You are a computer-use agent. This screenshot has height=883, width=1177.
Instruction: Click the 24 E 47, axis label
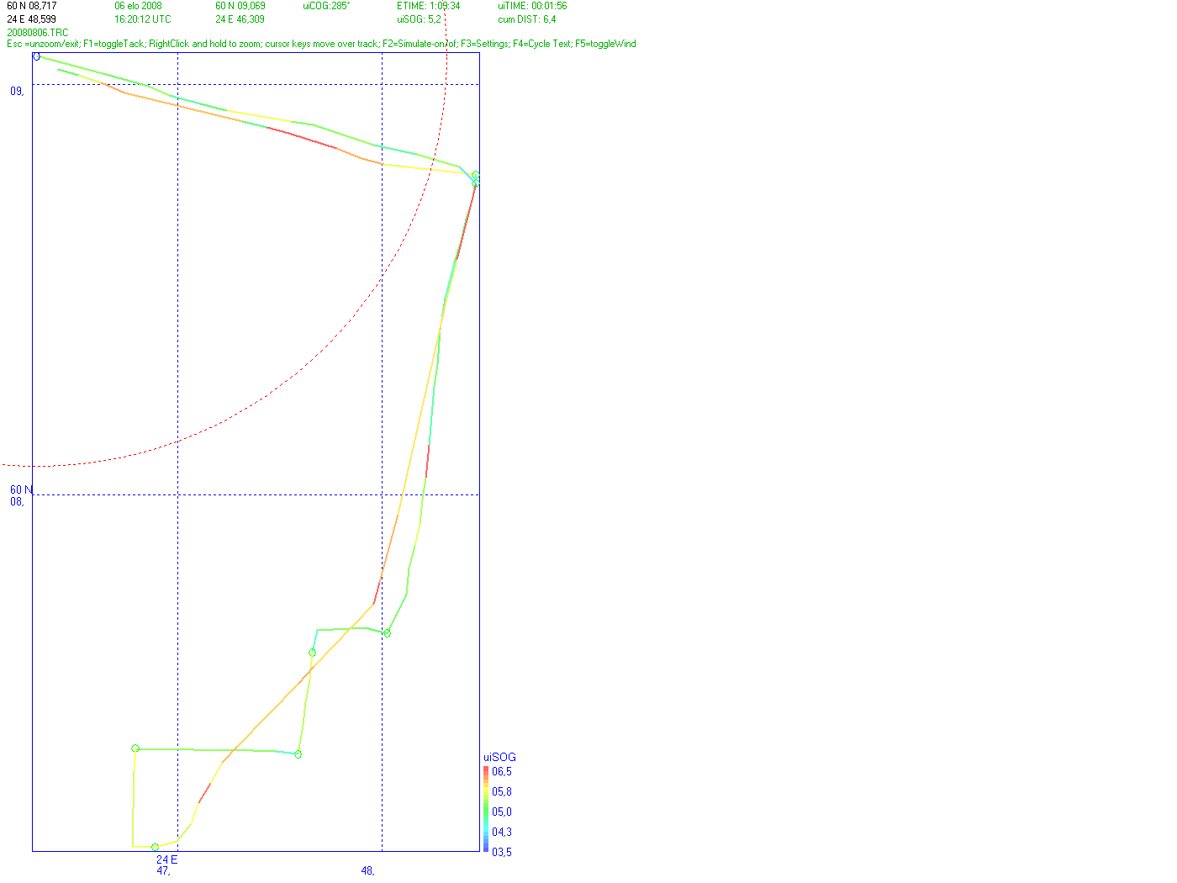tap(166, 865)
